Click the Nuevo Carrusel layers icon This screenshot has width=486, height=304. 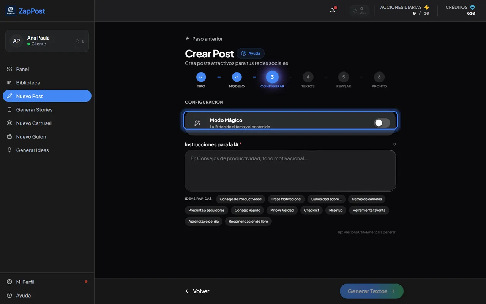point(9,123)
